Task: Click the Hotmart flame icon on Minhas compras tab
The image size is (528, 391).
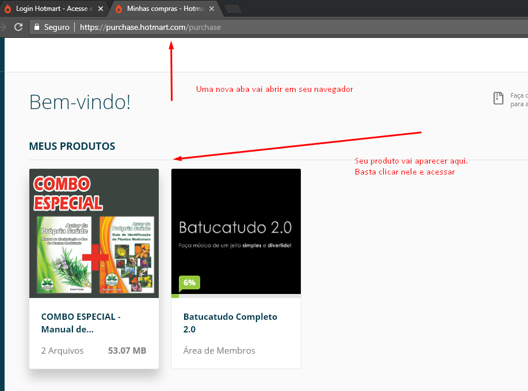Action: (x=119, y=9)
